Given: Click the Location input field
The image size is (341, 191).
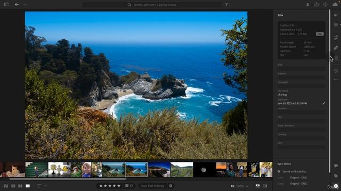Looking at the screenshot, I should pyautogui.click(x=302, y=112).
